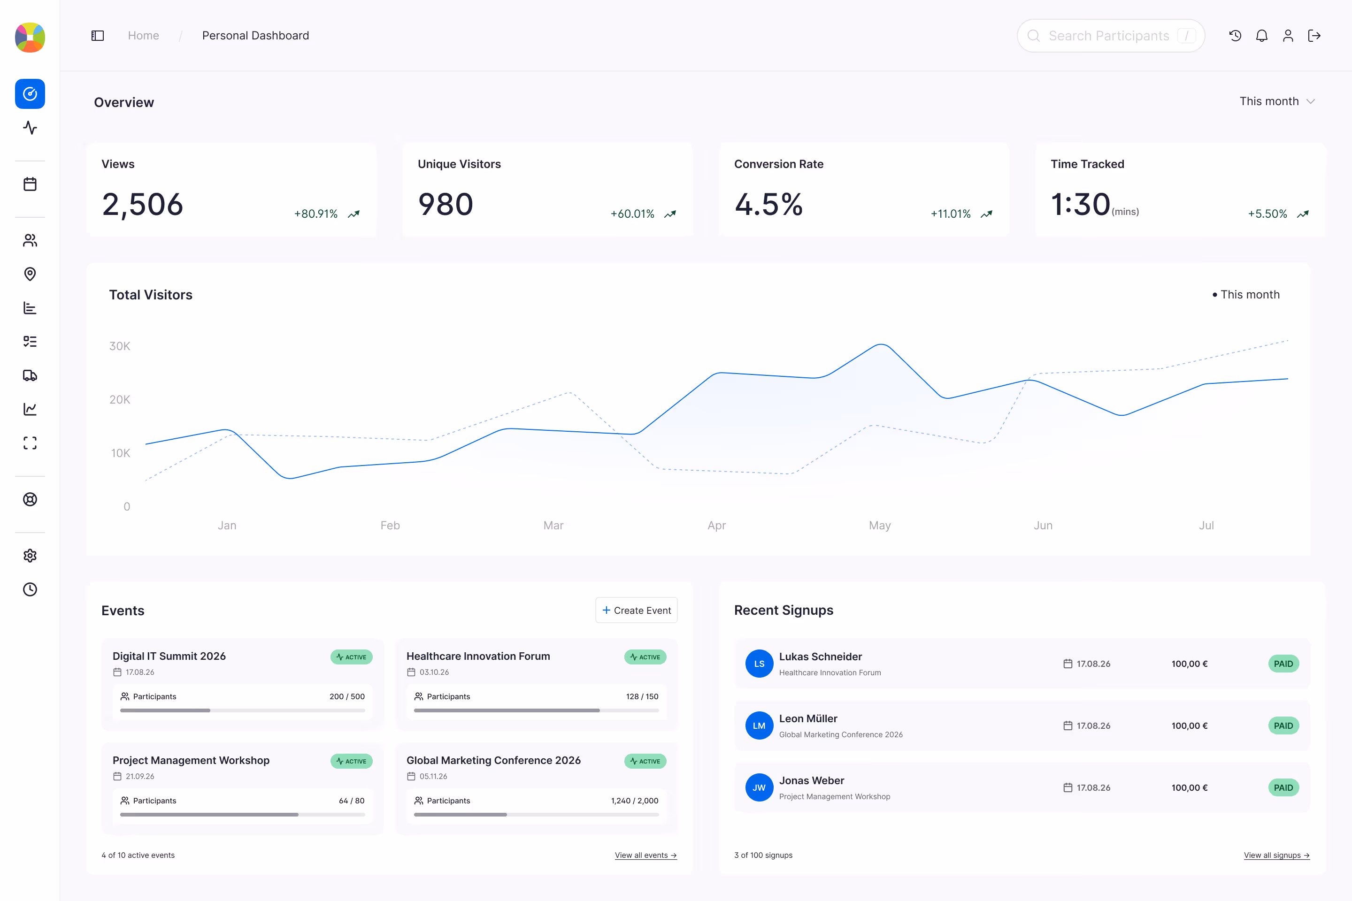Click the trend arrow on Time Tracked card
1352x901 pixels.
pos(1303,214)
